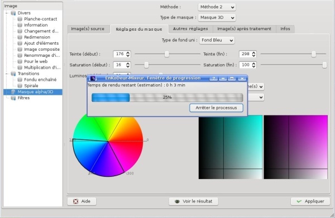The width and height of the screenshot is (335, 218).
Task: Click the progress window's title bar app icon
Action: click(x=93, y=78)
